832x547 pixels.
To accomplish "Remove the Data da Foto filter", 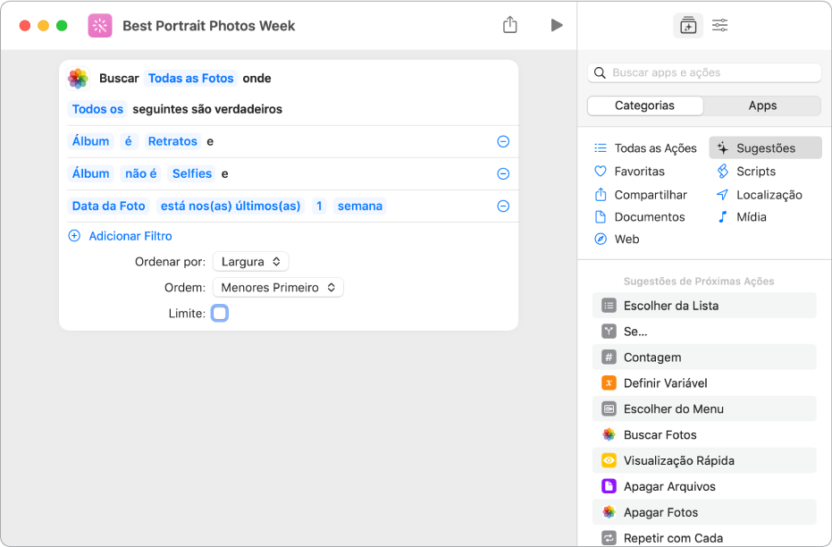I will (503, 206).
